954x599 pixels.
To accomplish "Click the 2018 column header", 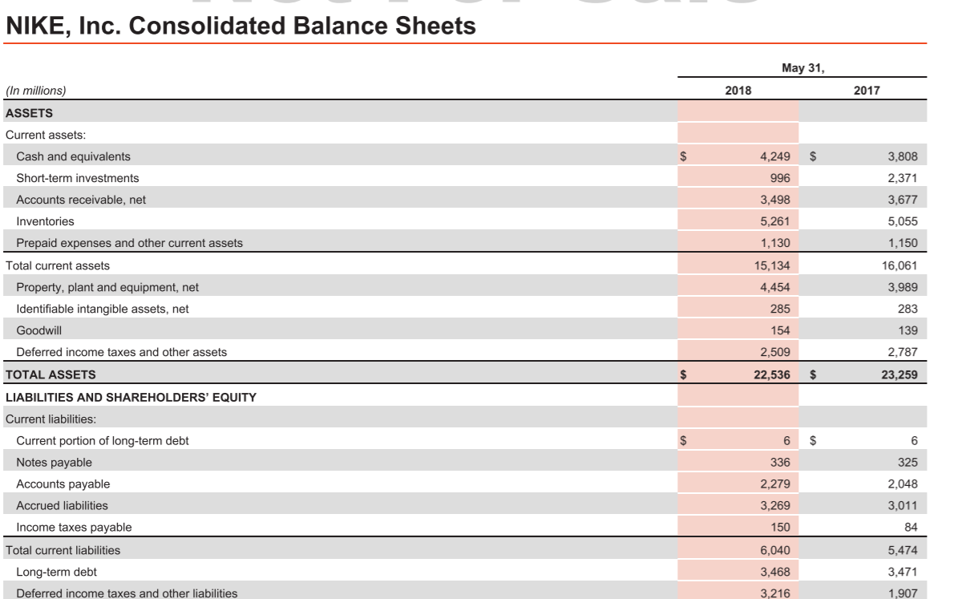I will point(738,90).
